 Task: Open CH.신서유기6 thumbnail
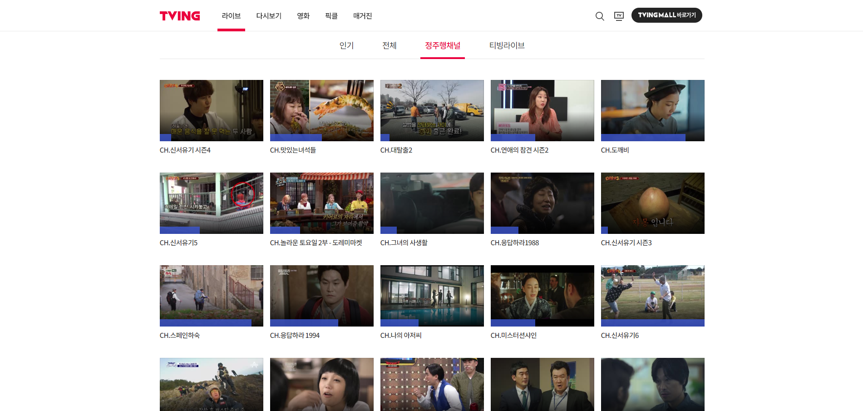coord(653,296)
